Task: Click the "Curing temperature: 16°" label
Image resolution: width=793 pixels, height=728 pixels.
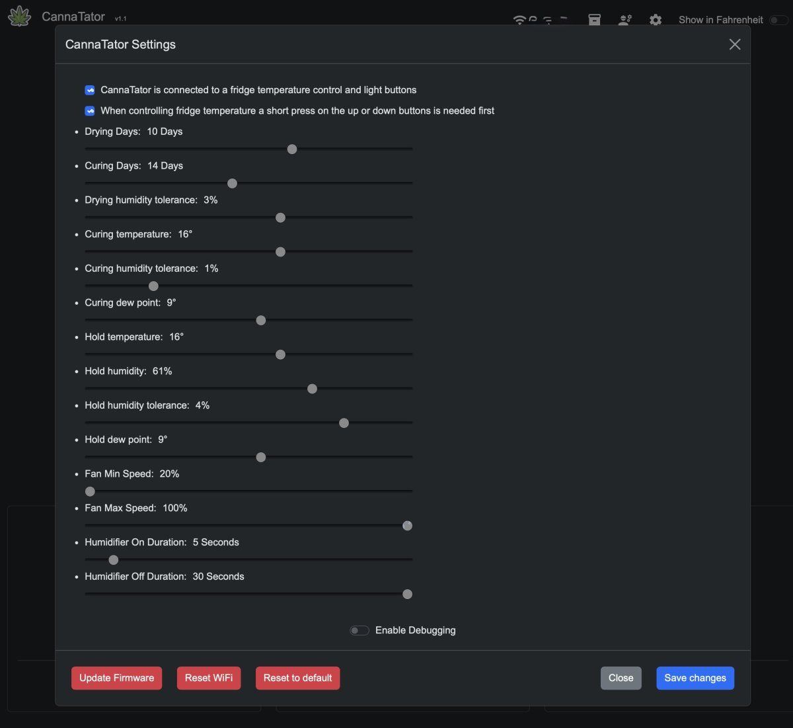Action: [139, 234]
